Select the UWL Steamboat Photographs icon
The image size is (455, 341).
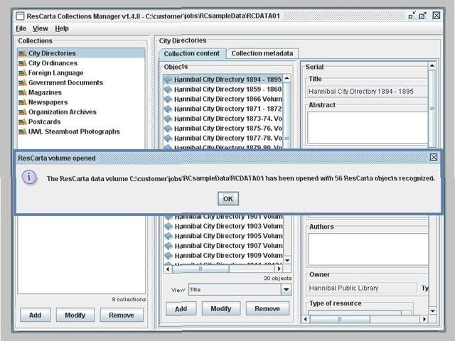[23, 131]
